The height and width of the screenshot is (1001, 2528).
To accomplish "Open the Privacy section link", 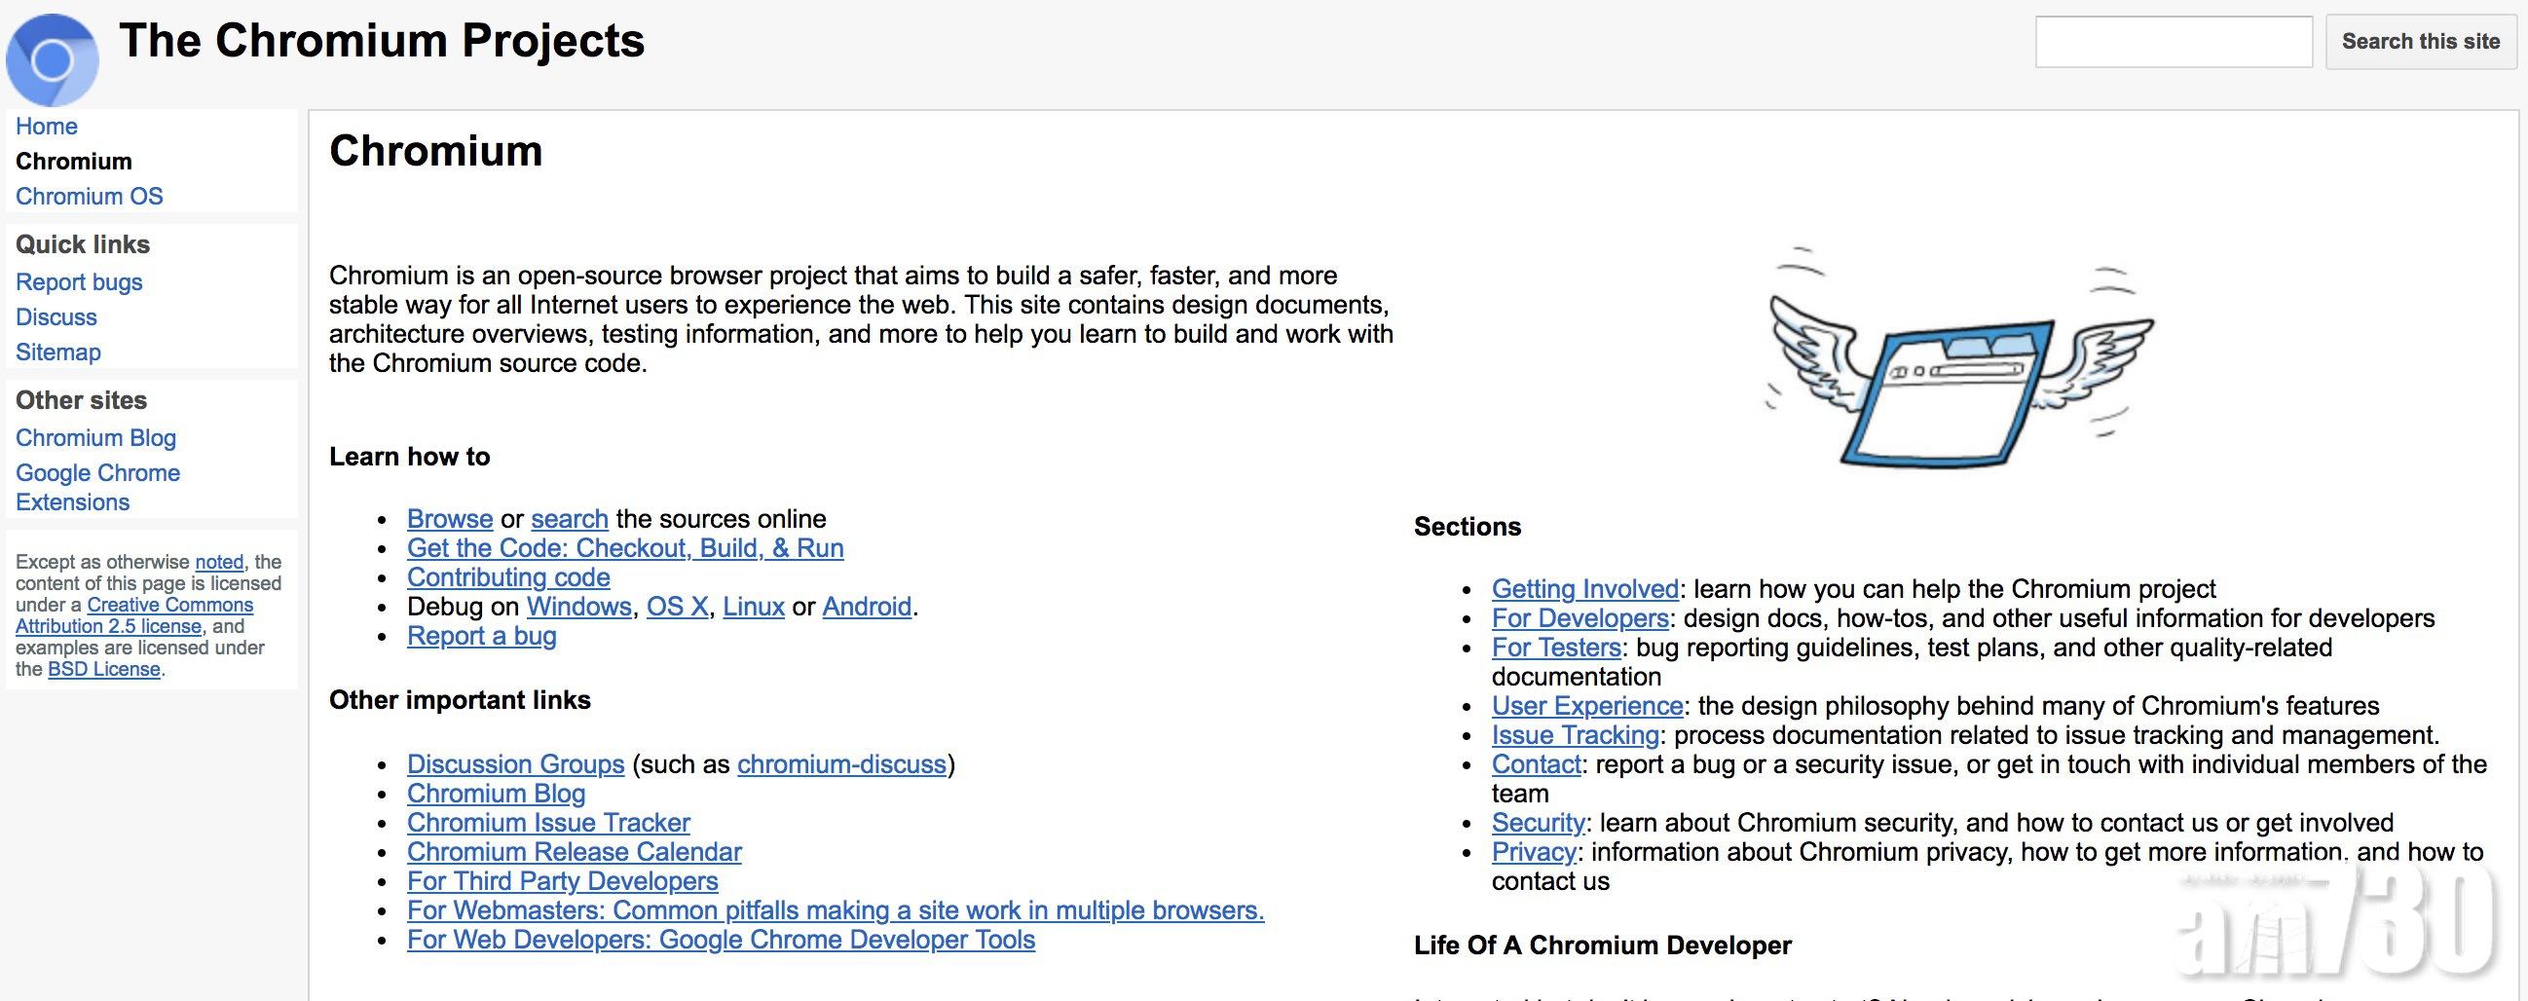I will pyautogui.click(x=1533, y=852).
